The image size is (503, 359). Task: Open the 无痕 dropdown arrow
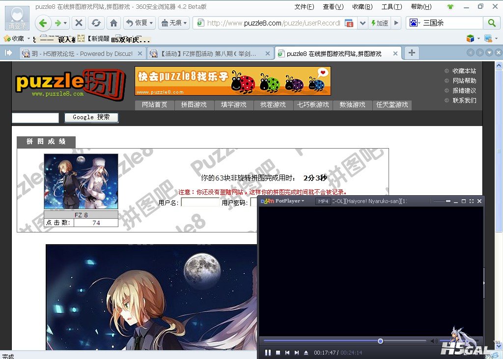[185, 23]
